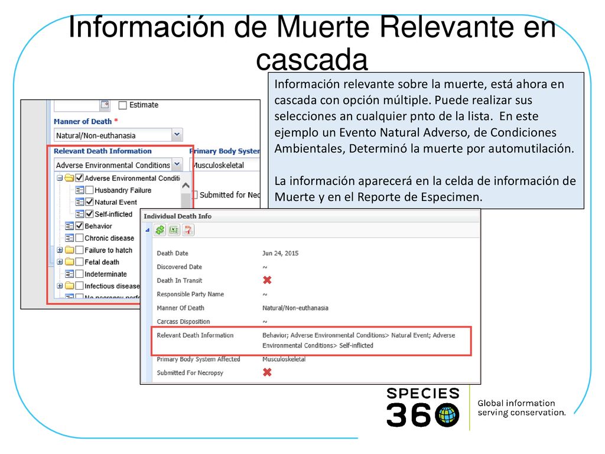Screen dimensions: 605x454
Task: Open the Manner of Death dropdown
Action: point(177,135)
